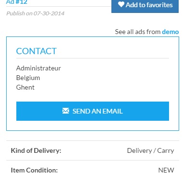Click the separator line above Kind of Delivery
182x184 pixels.
click(93, 141)
